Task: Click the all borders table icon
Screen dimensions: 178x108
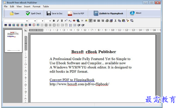Action: click(x=46, y=25)
